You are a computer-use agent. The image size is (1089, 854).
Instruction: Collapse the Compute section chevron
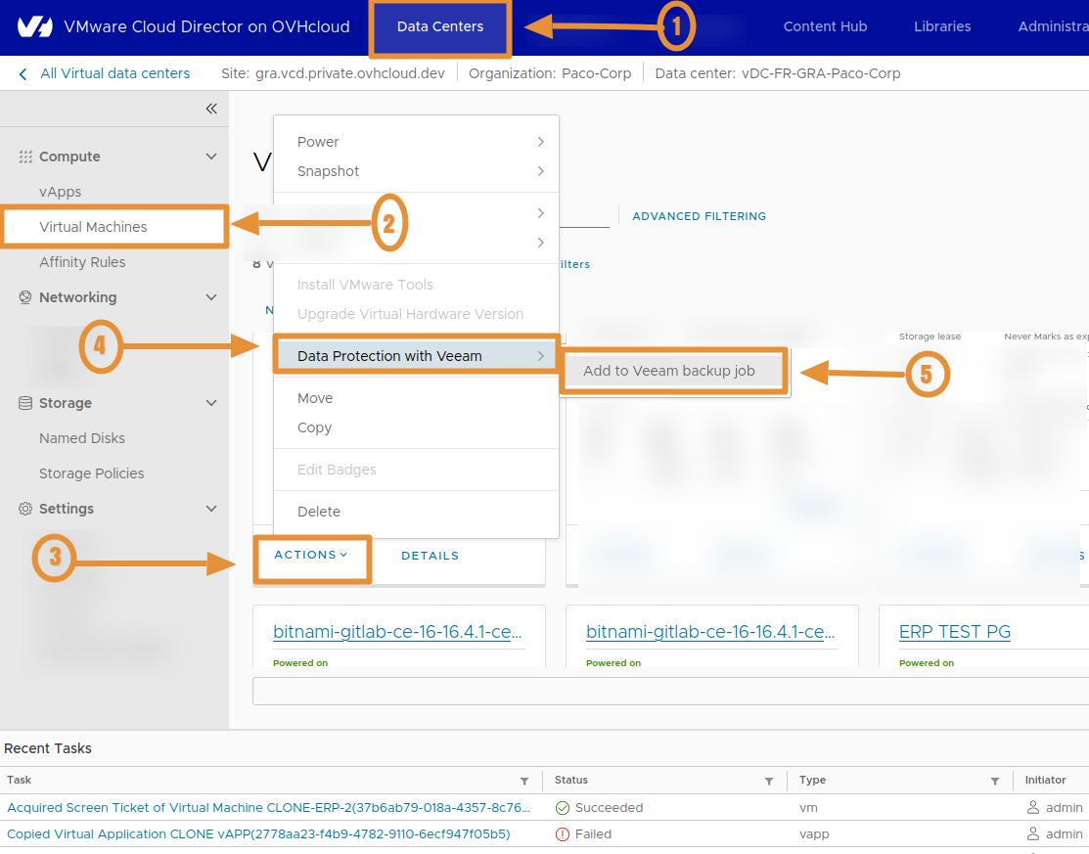tap(211, 157)
